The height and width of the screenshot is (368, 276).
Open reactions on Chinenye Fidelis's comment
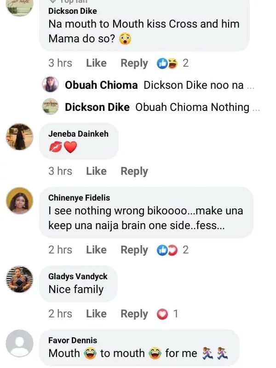[x=167, y=250]
